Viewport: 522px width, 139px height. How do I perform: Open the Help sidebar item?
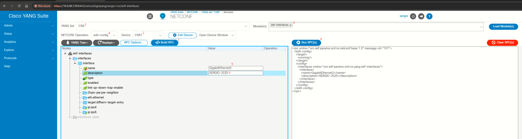(7, 66)
